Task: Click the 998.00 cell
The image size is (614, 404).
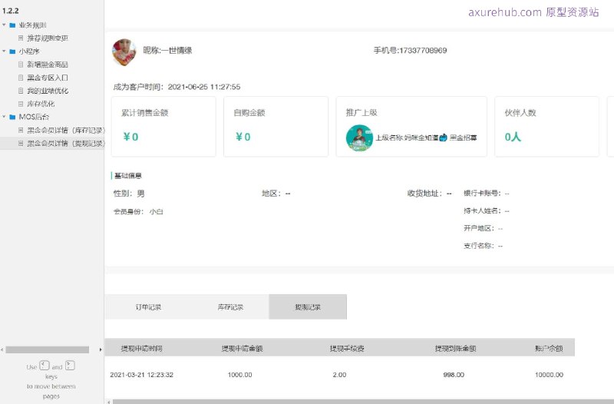Action: (x=454, y=375)
